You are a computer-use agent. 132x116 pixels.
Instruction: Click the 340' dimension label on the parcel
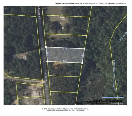[65, 61]
